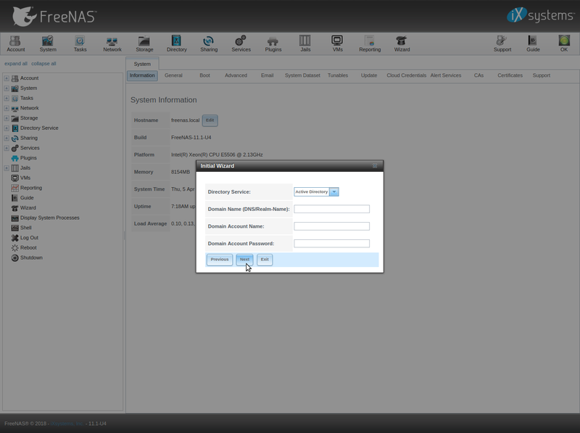Click the Shell icon in sidebar
Image resolution: width=580 pixels, height=433 pixels.
(x=14, y=228)
